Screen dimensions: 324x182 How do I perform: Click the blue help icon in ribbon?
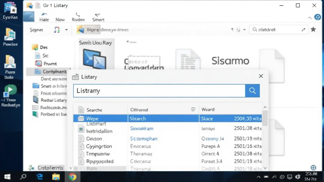[317, 17]
